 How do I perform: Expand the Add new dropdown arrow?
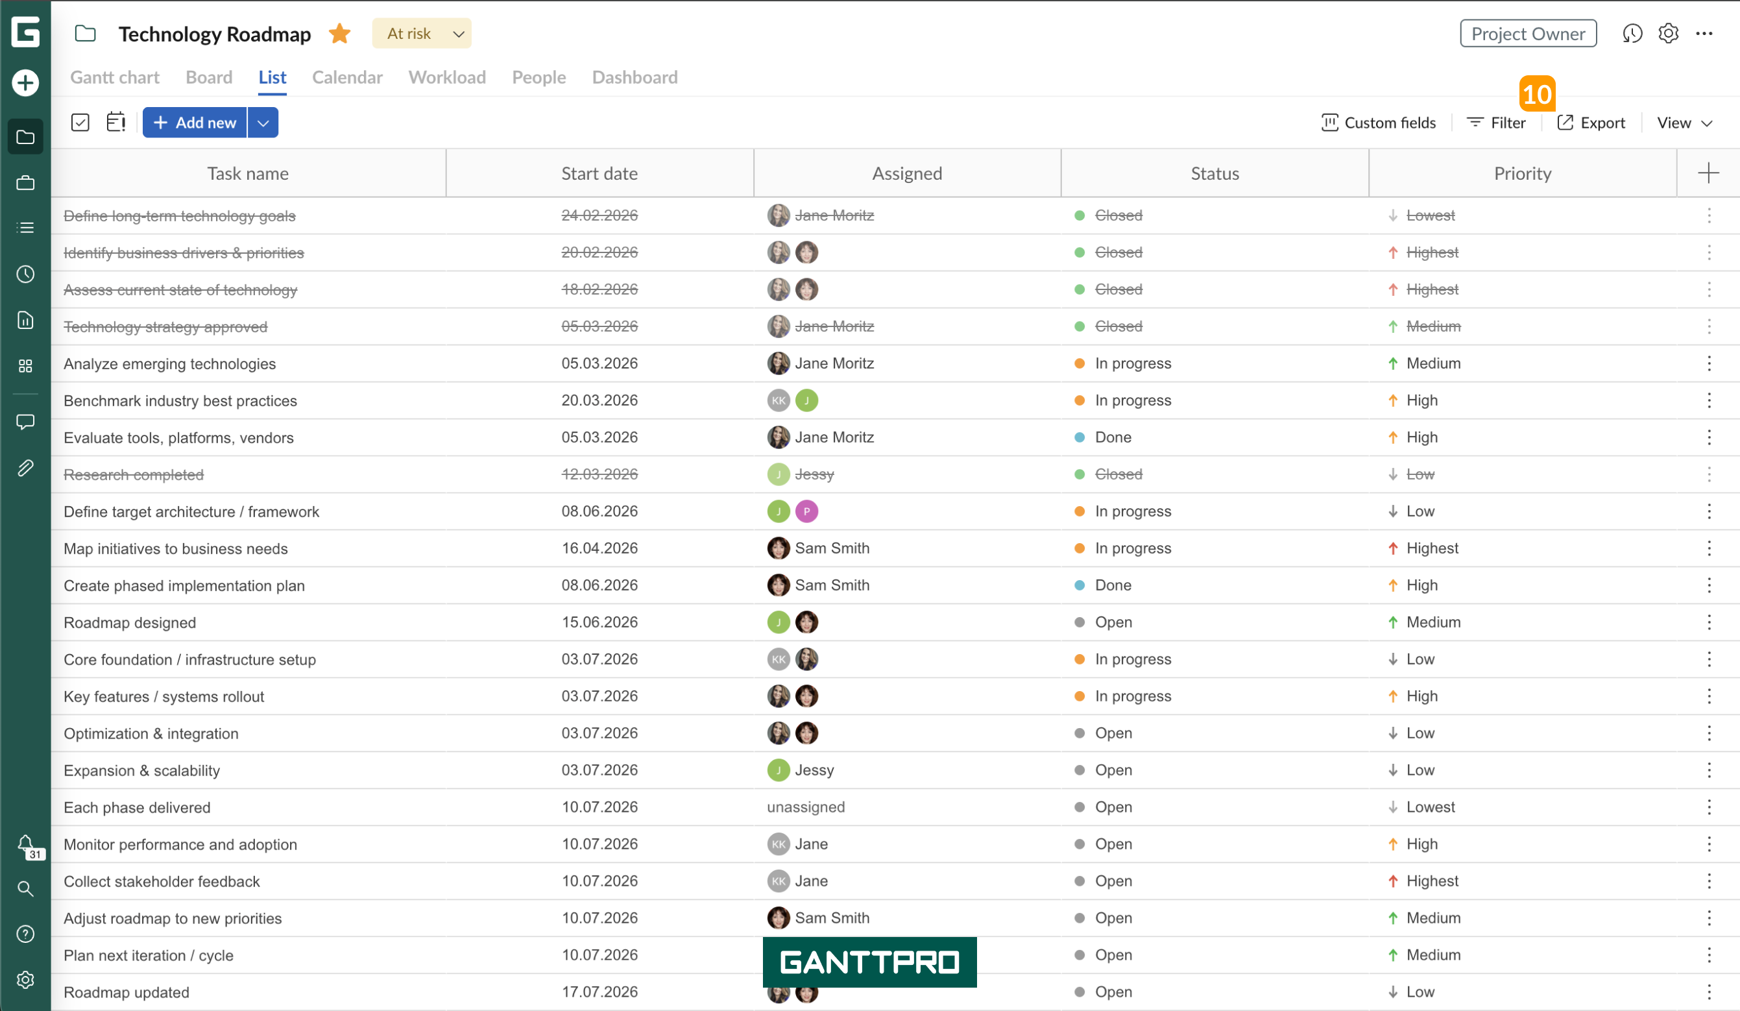point(263,122)
